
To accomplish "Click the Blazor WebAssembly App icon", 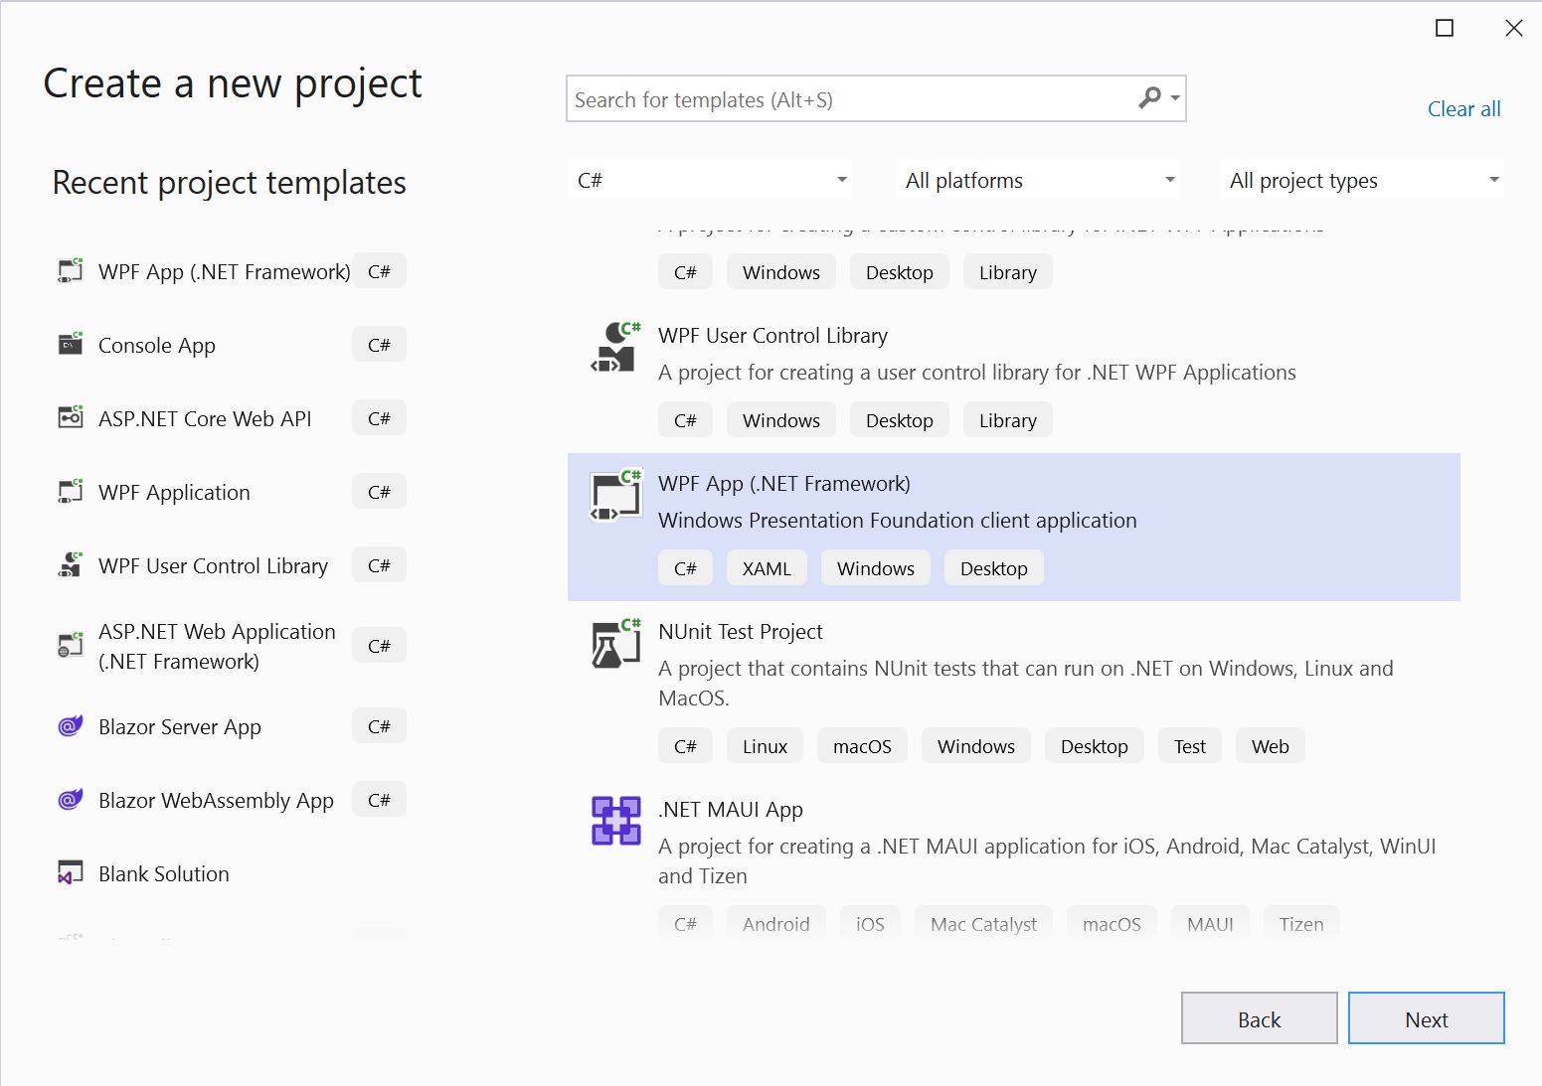I will click(x=71, y=800).
